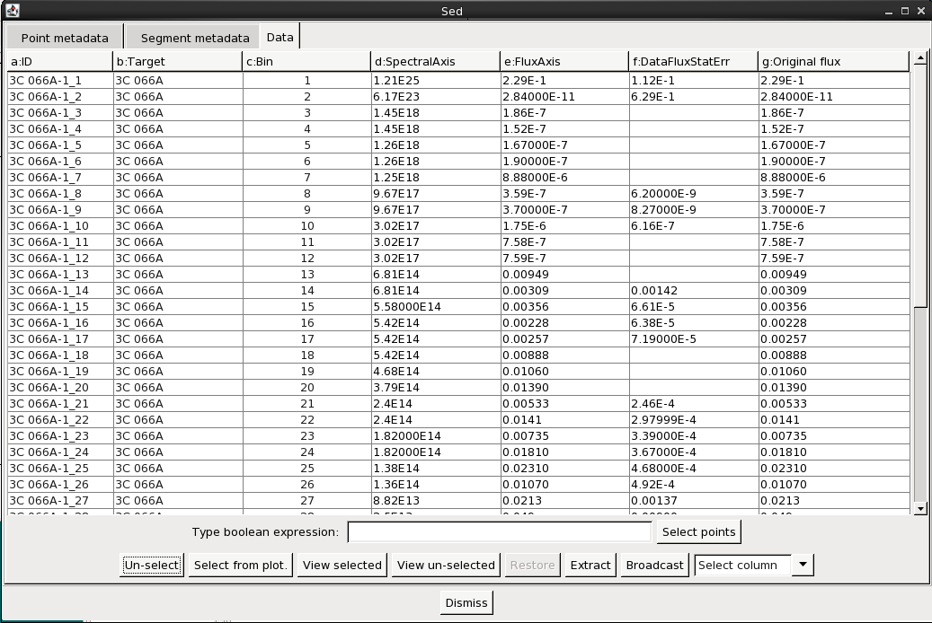Viewport: 932px width, 623px height.
Task: Click the Broadcast button
Action: click(654, 565)
